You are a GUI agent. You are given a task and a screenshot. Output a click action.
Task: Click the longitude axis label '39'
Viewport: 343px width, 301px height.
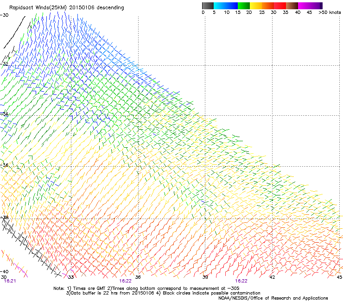[205, 277]
